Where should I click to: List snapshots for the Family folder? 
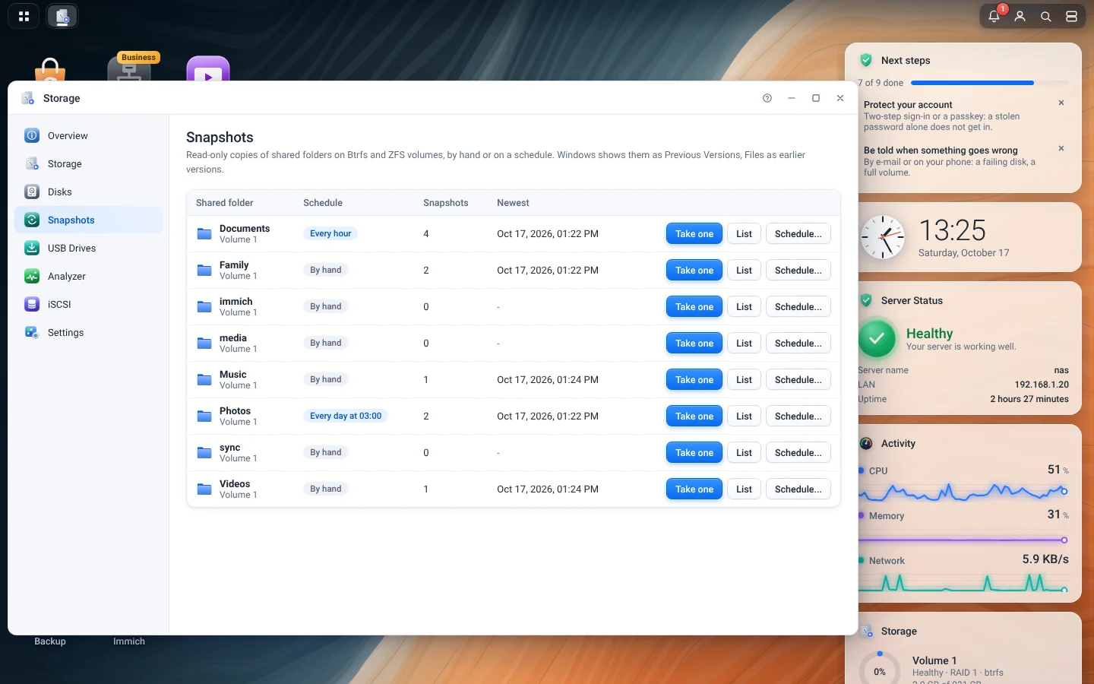[x=744, y=271]
